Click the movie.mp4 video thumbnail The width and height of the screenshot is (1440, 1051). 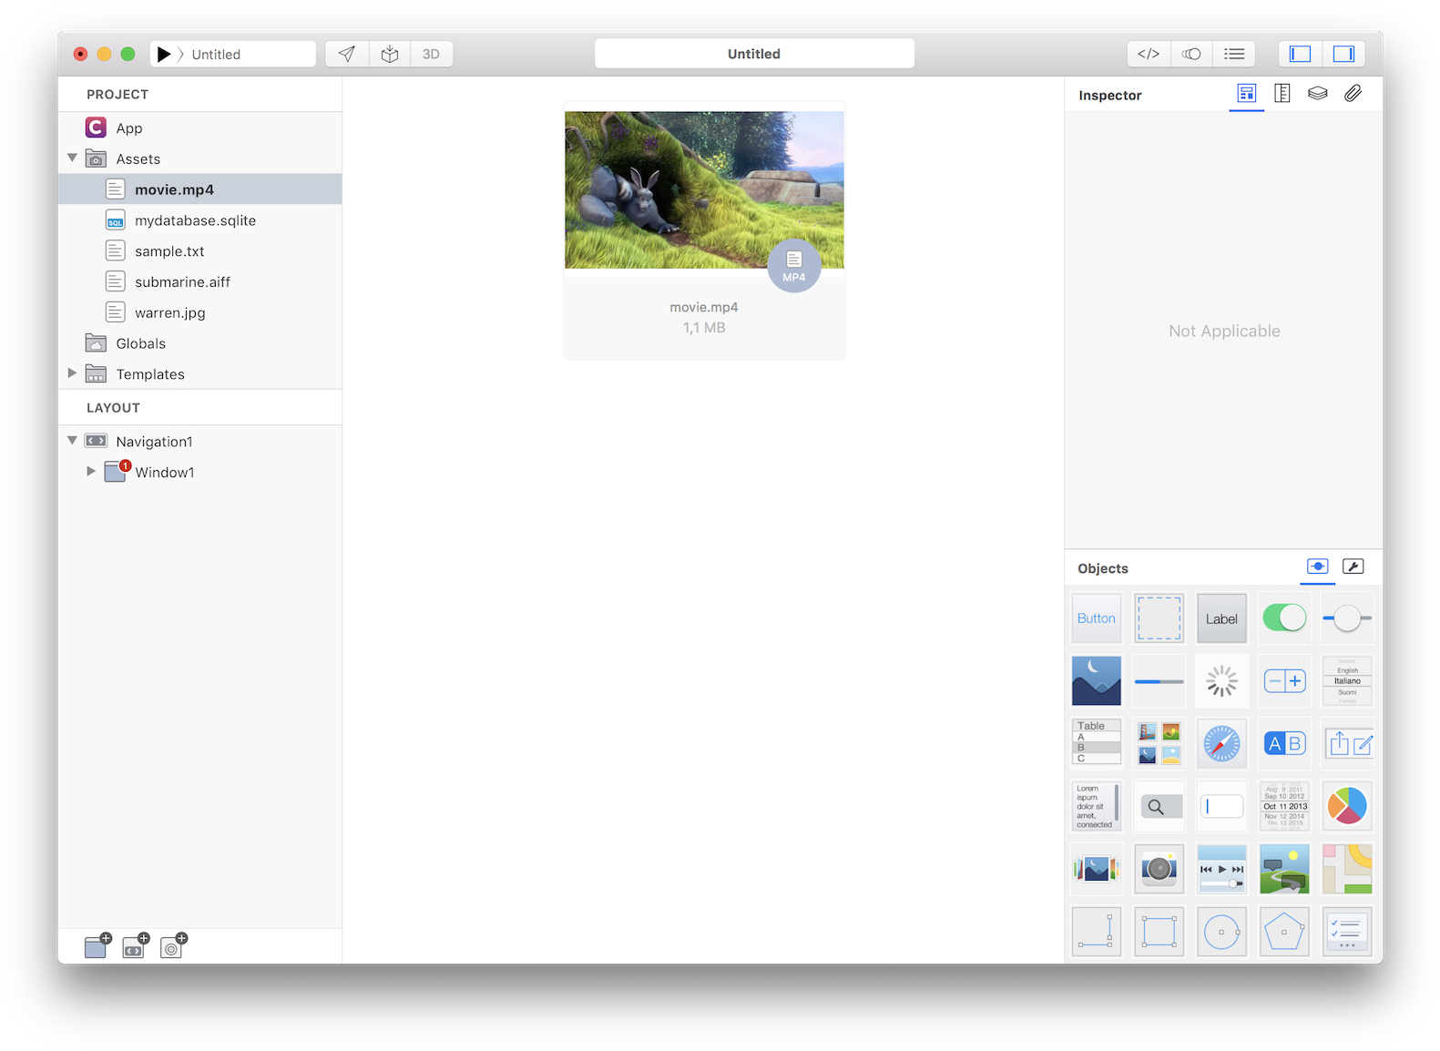click(704, 189)
